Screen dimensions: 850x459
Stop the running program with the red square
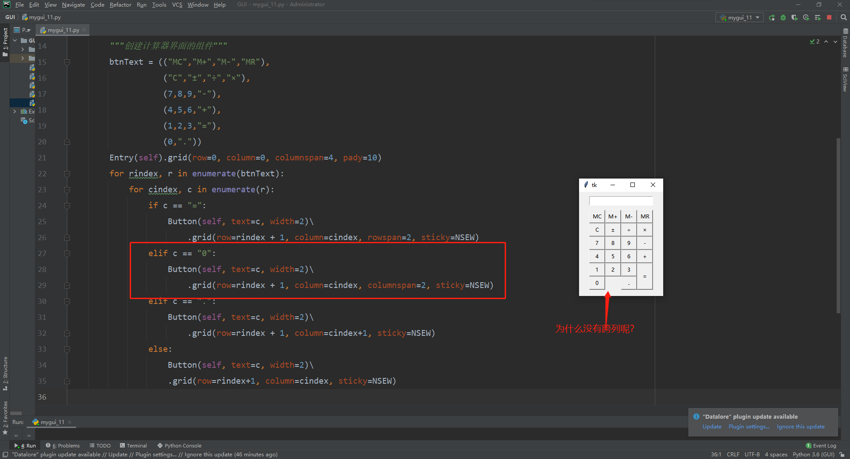click(x=829, y=17)
